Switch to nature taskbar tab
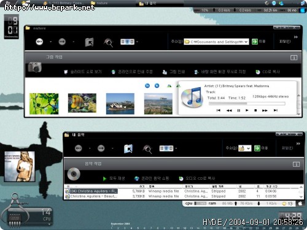Image resolution: width=307 pixels, height=230 pixels. (x=99, y=3)
